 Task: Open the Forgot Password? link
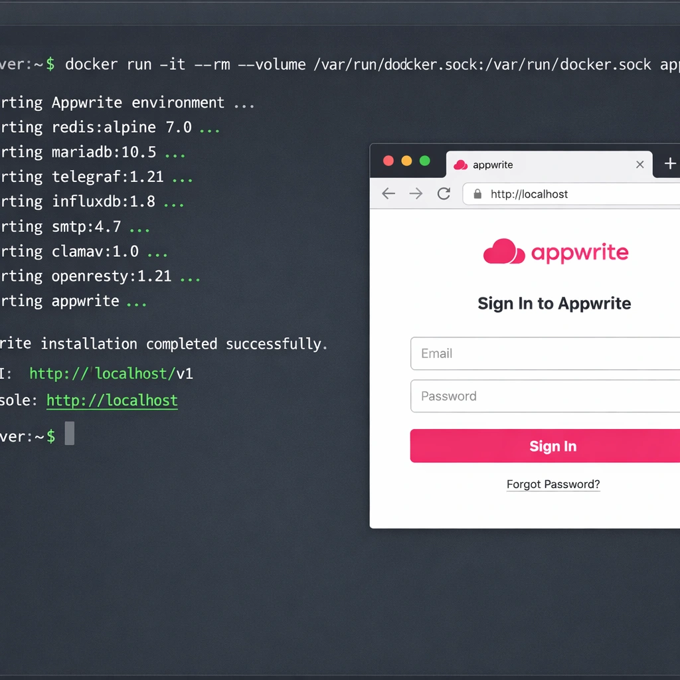tap(553, 484)
